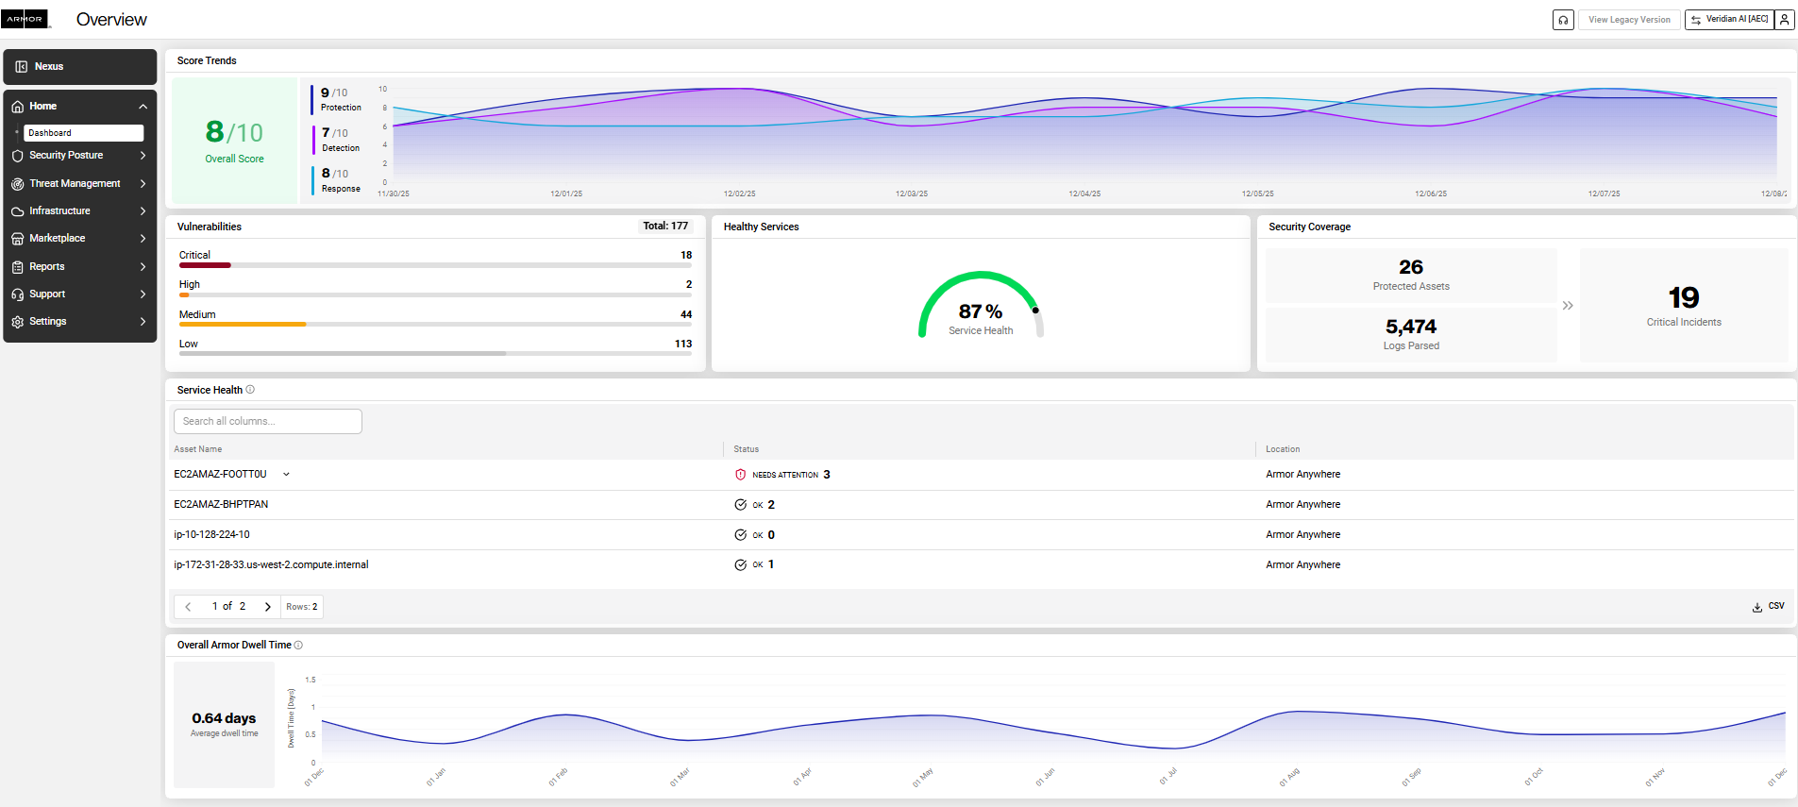This screenshot has height=807, width=1798.
Task: Click the double-chevron arrow in Security Coverage
Action: 1568,306
